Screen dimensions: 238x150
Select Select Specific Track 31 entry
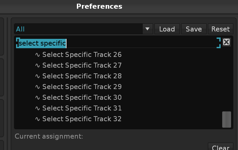[x=82, y=108]
